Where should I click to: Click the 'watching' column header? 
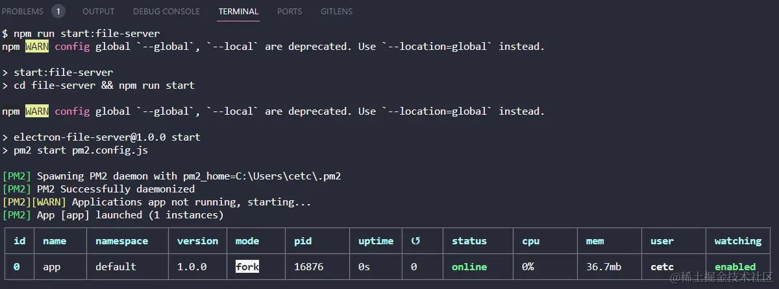click(x=738, y=241)
